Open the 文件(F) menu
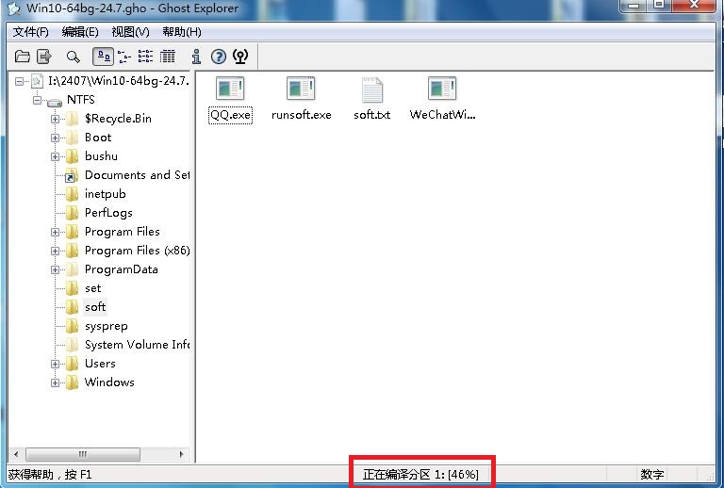724x488 pixels. (x=31, y=32)
